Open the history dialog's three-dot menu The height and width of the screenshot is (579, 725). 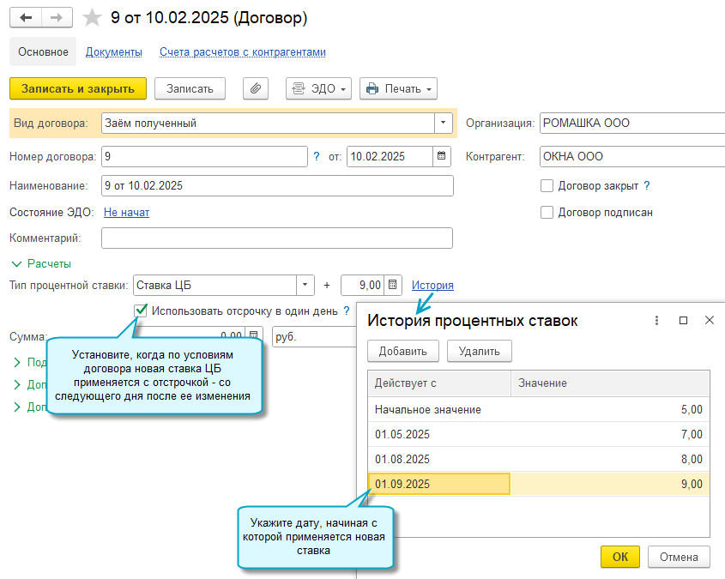656,320
